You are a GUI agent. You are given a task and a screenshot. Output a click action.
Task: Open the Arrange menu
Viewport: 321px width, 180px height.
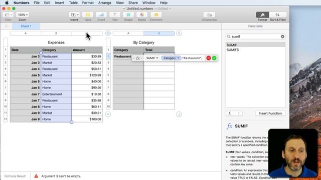point(105,2)
